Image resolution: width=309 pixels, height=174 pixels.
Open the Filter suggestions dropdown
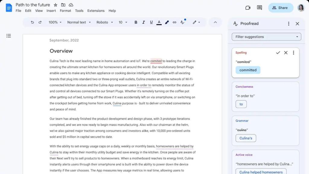(266, 37)
